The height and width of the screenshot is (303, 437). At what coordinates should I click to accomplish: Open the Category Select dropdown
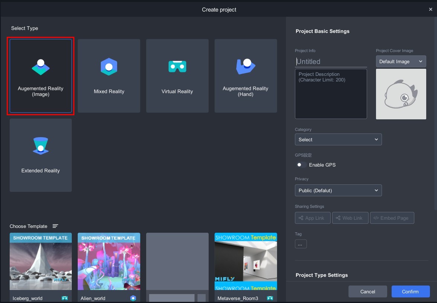[338, 139]
